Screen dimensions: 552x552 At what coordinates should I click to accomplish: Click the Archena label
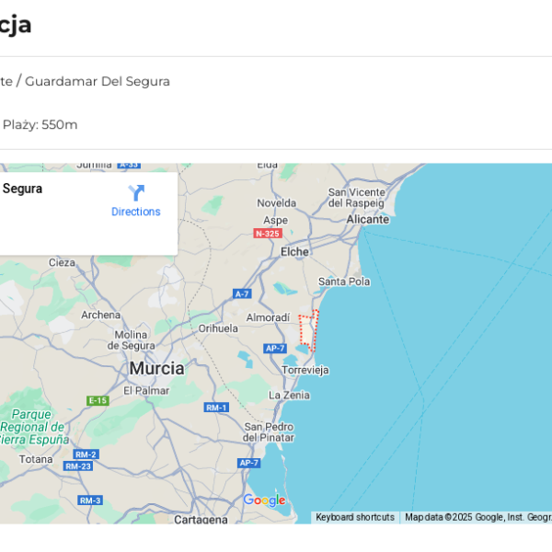[101, 315]
